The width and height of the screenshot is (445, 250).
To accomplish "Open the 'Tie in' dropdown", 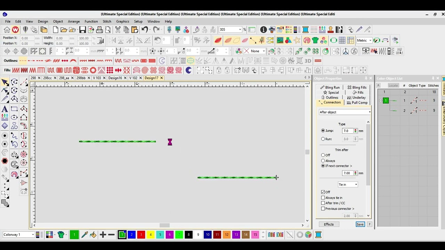I will pyautogui.click(x=348, y=185).
